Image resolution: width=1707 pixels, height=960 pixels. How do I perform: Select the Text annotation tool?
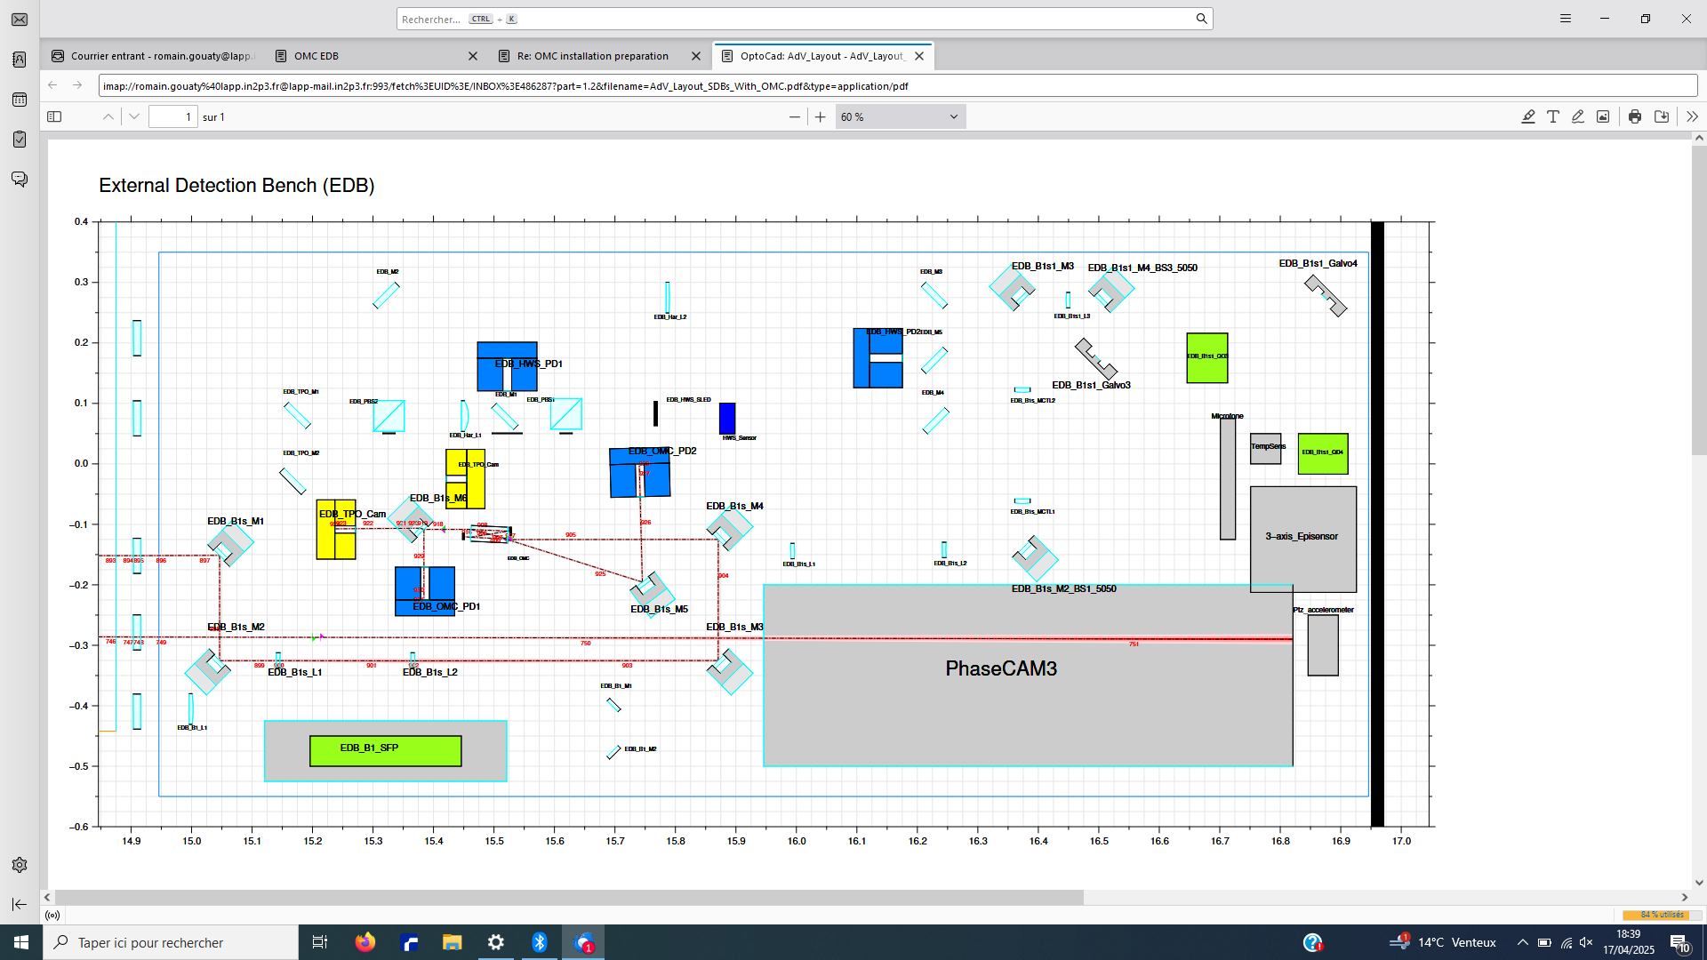tap(1553, 116)
